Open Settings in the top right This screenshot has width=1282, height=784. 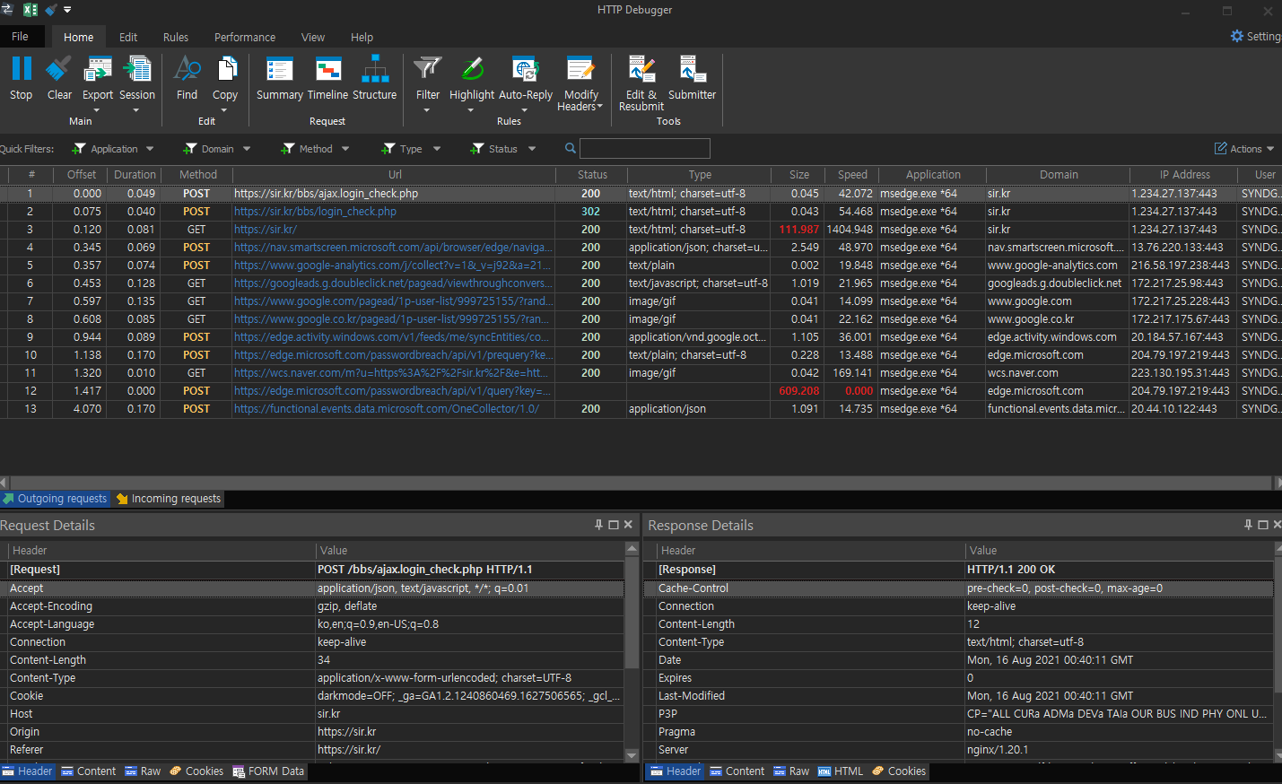1255,37
